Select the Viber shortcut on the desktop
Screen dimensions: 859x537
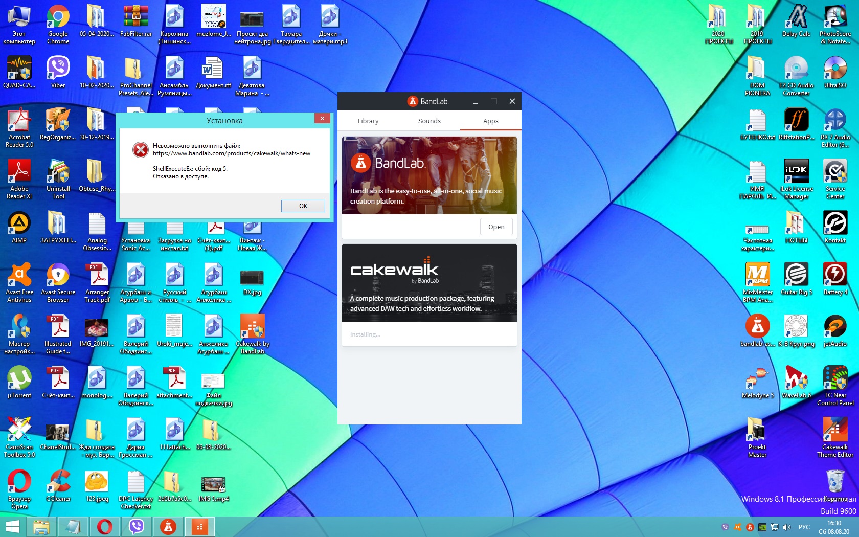pyautogui.click(x=58, y=72)
